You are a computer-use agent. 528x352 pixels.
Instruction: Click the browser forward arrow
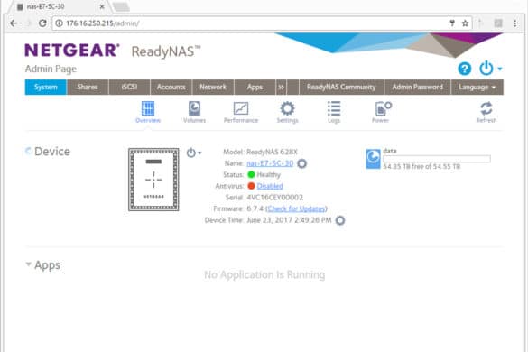point(28,23)
